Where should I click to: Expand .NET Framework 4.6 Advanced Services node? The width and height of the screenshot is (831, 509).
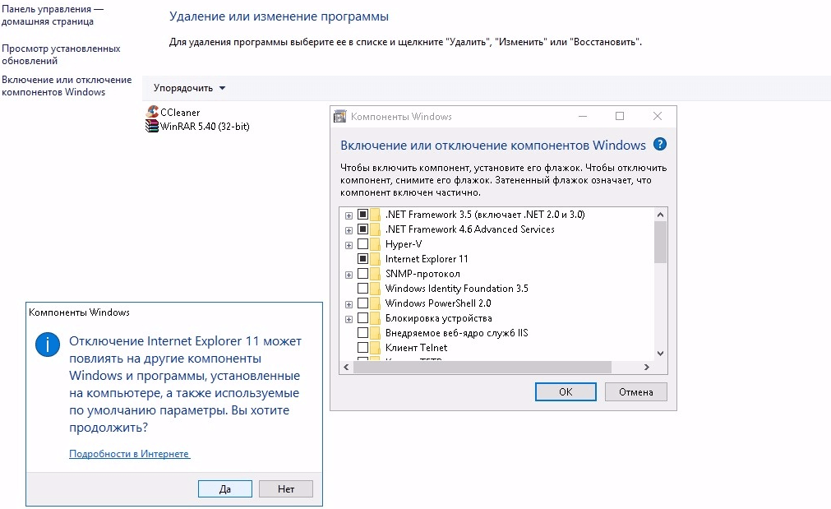[x=349, y=230]
